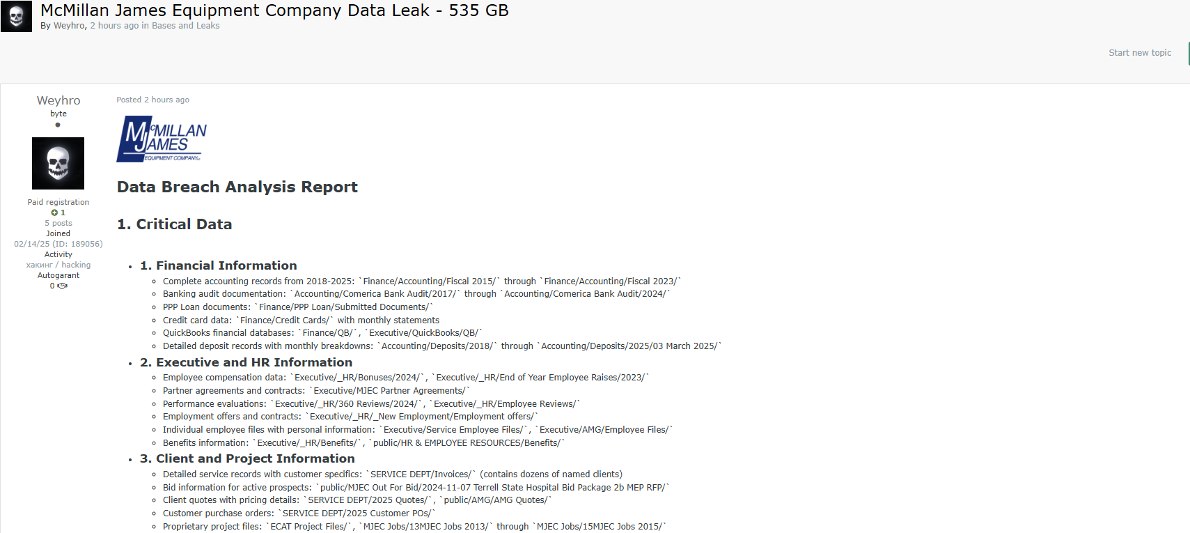Click the '2. Executive and HR Information' heading
This screenshot has width=1190, height=533.
tap(246, 362)
